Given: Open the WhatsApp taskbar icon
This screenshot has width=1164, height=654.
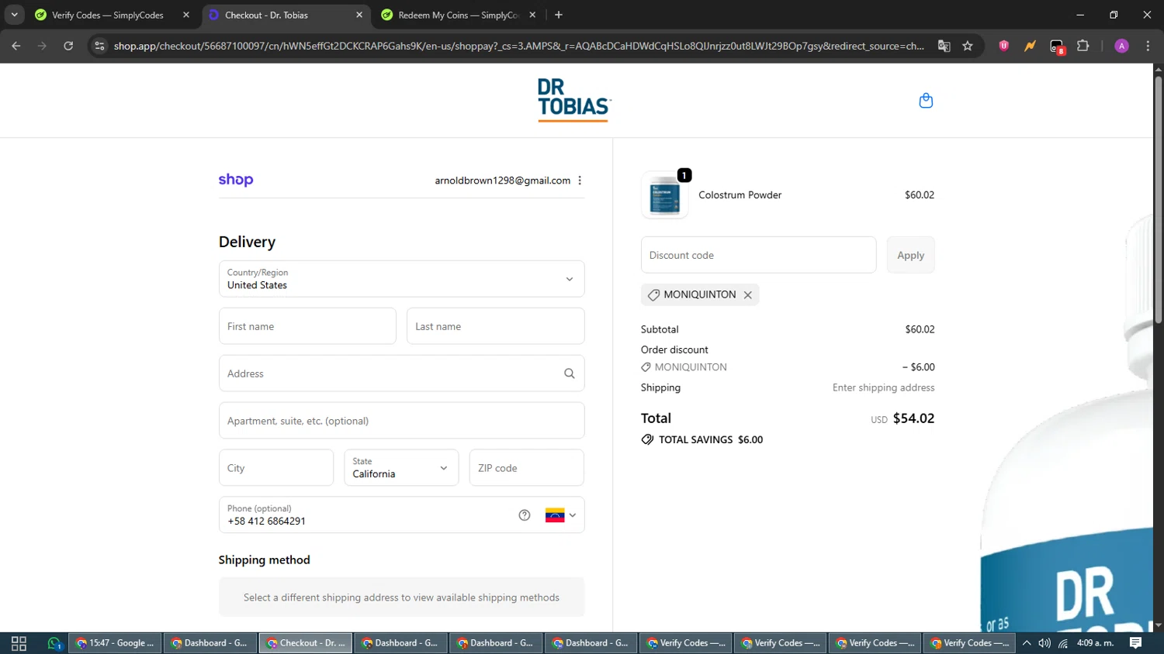Looking at the screenshot, I should [54, 643].
